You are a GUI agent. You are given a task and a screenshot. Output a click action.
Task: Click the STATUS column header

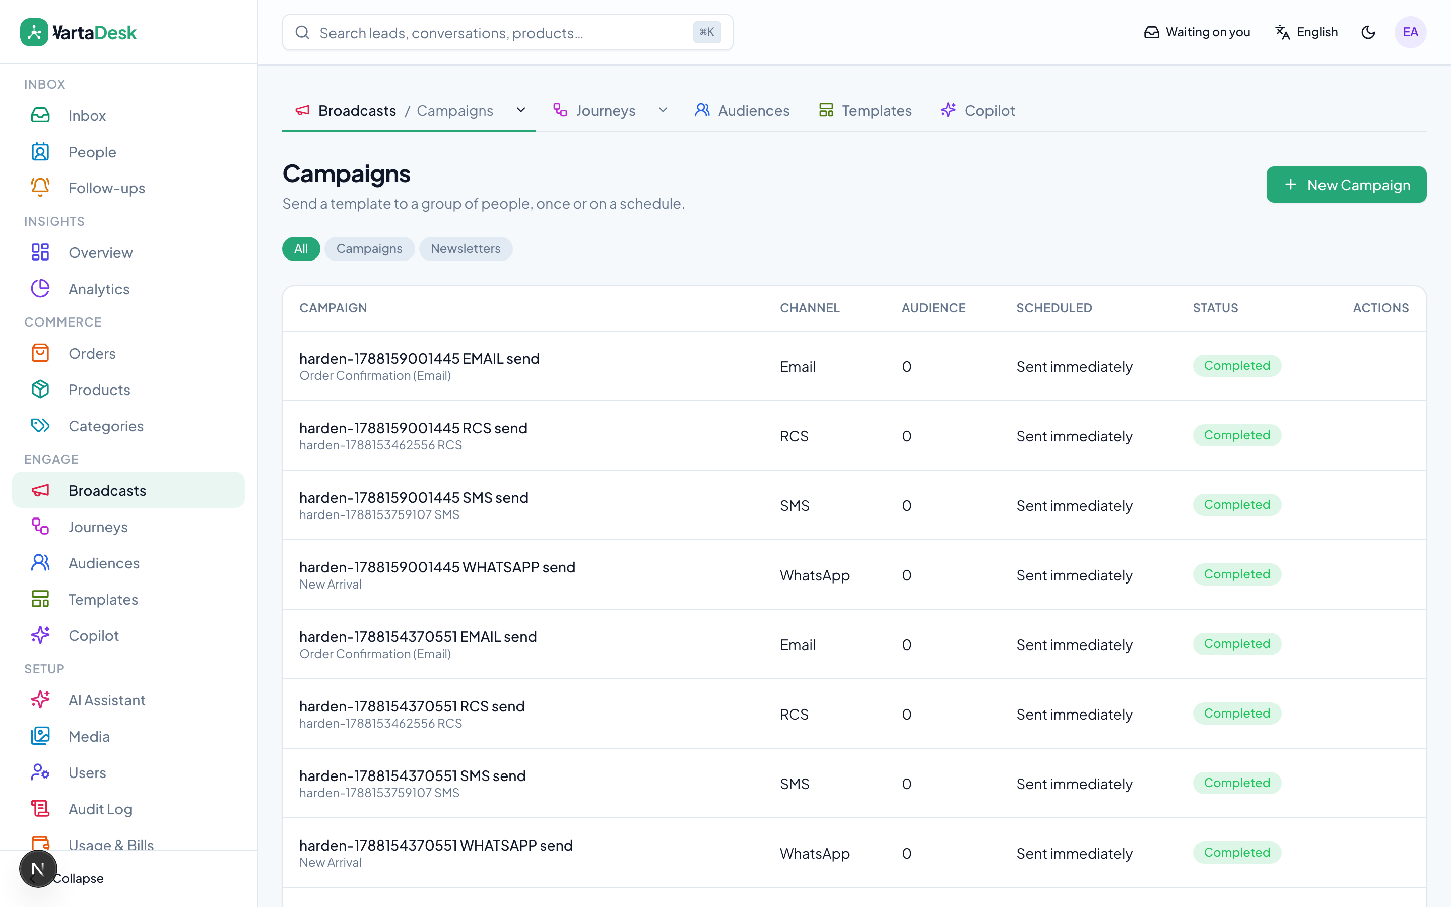coord(1215,308)
